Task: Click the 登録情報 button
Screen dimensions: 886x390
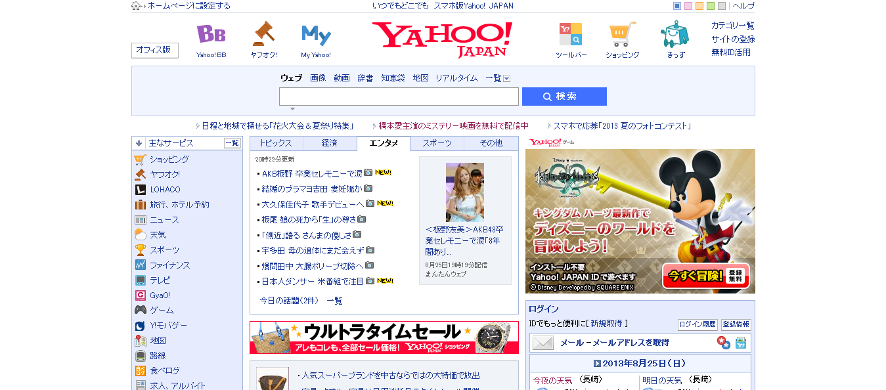Action: point(736,324)
